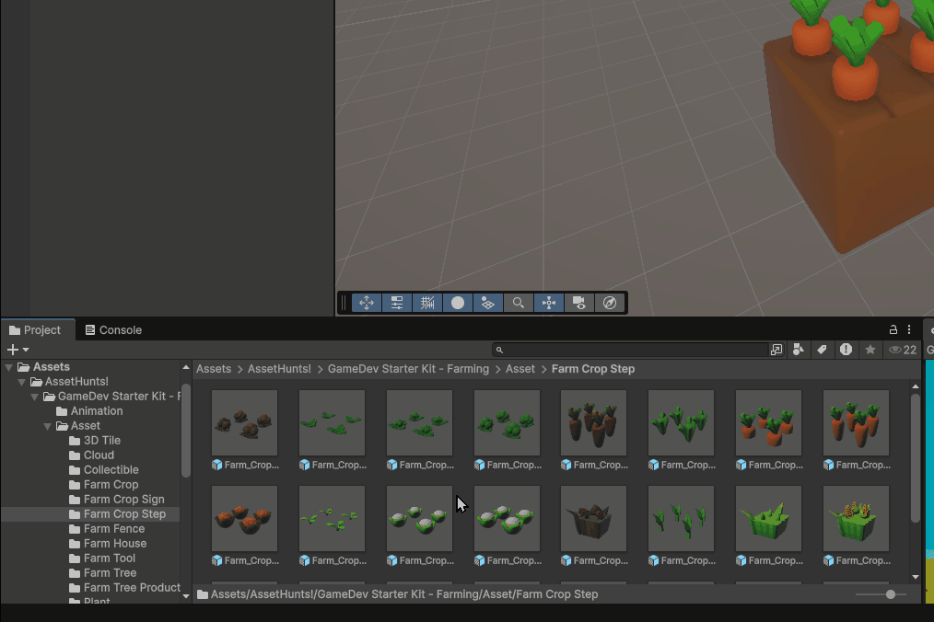Toggle hidden packages visibility eye counter
The height and width of the screenshot is (622, 934).
pyautogui.click(x=902, y=350)
